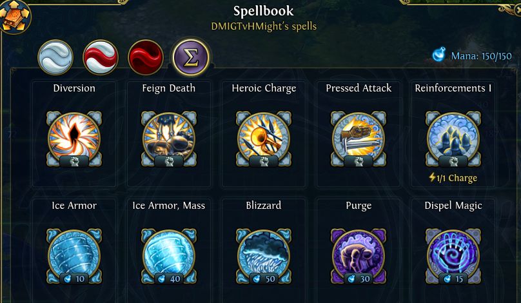The image size is (521, 303).
Task: Click the 1/1 Charge label under Reinforcements
Action: click(x=453, y=178)
